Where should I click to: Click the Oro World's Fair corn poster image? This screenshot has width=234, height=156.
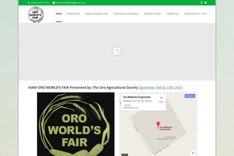point(76,124)
